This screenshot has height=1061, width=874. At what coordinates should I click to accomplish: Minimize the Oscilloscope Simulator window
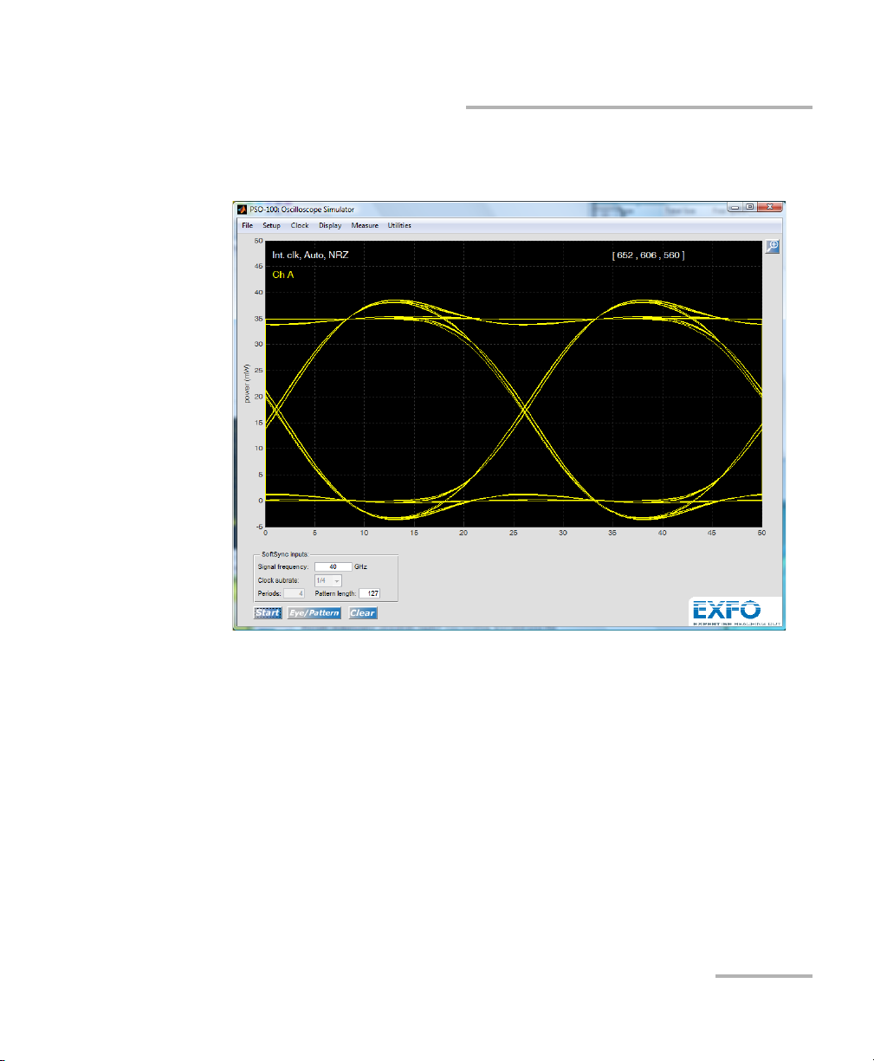point(735,208)
